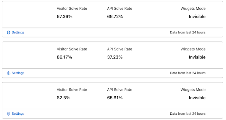Open Settings link for the 82.5% widget

18,113
